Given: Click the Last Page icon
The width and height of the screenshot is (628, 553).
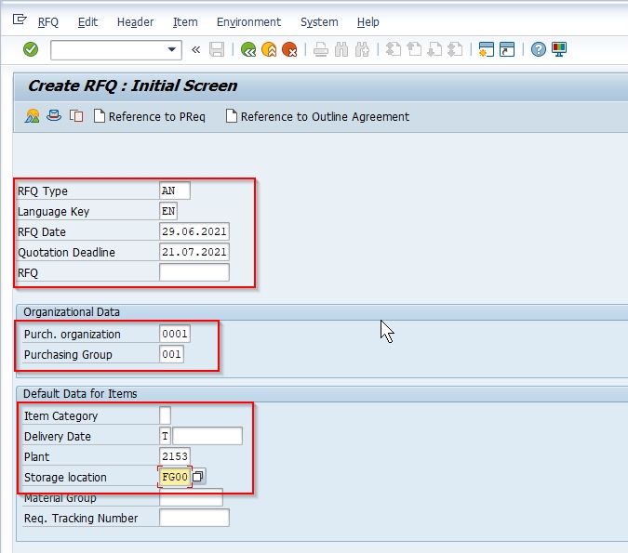Looking at the screenshot, I should [455, 49].
